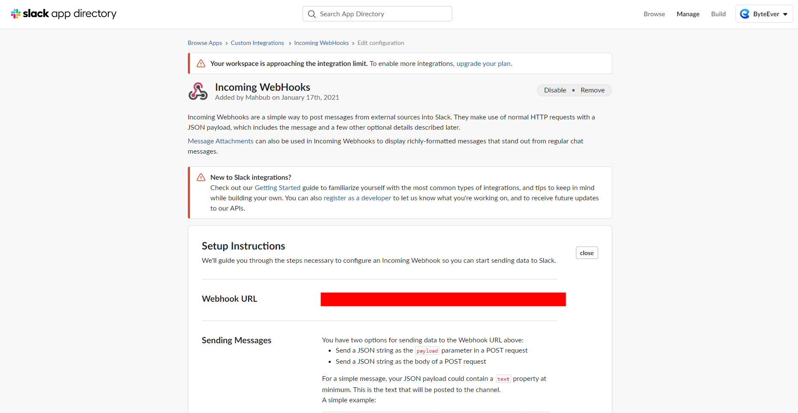This screenshot has height=413, width=798.
Task: Open the Message Attachments link
Action: (221, 141)
